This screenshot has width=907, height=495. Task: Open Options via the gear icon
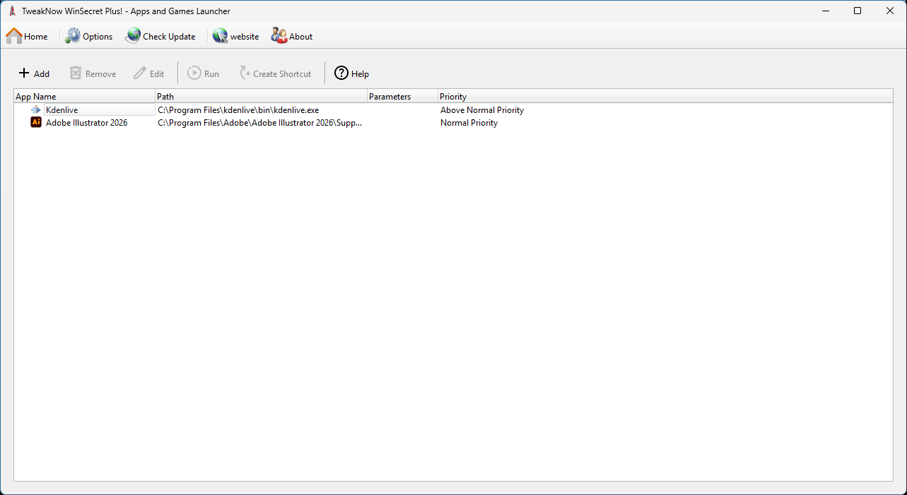[74, 36]
